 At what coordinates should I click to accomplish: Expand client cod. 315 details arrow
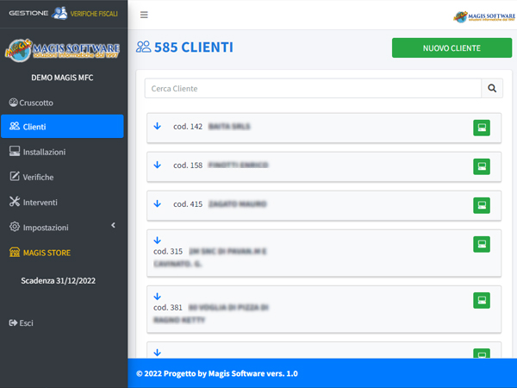pyautogui.click(x=158, y=241)
